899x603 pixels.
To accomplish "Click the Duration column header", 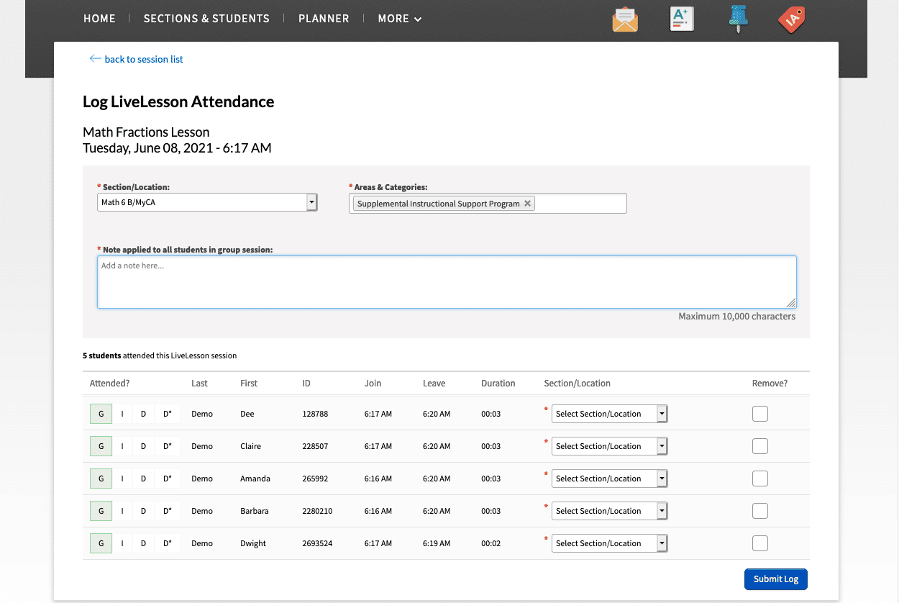I will click(x=498, y=384).
